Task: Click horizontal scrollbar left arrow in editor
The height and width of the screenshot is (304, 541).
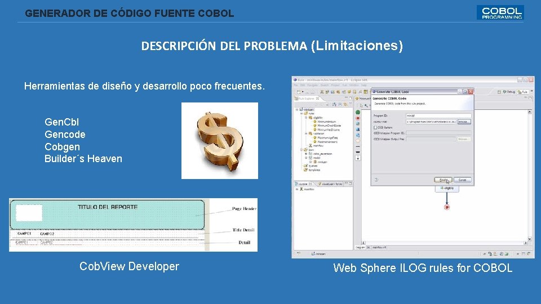Action: pyautogui.click(x=363, y=243)
